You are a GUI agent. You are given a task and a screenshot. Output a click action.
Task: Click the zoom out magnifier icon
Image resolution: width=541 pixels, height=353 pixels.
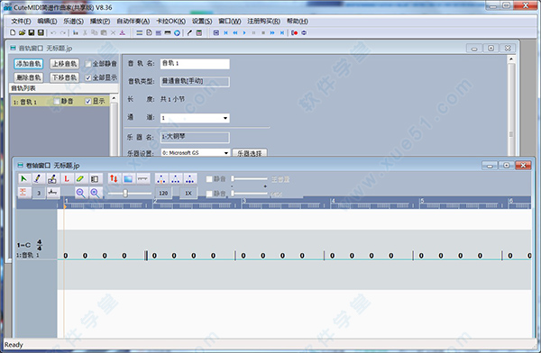coord(80,193)
